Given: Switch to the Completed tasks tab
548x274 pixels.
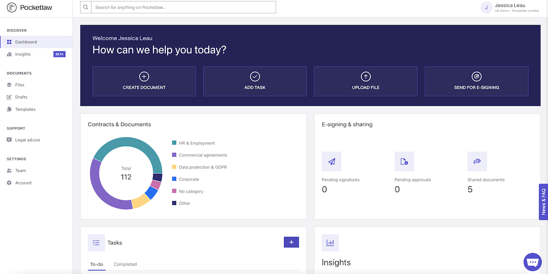Looking at the screenshot, I should 125,264.
